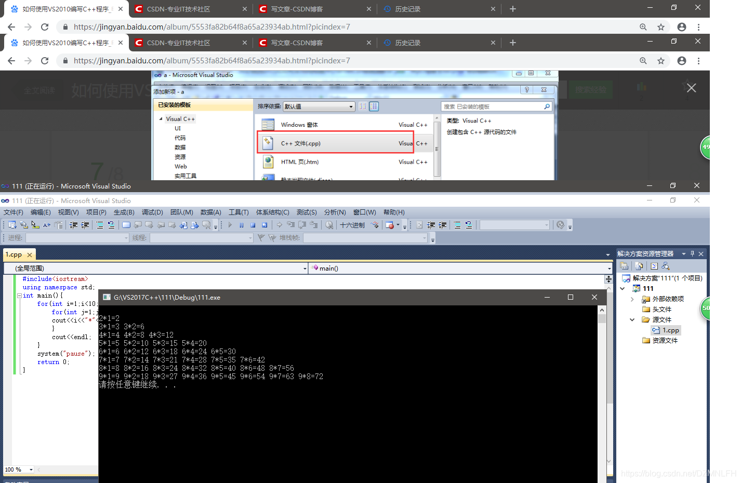Collapse the 源文件 folder
Screen dimensions: 741x483
pyautogui.click(x=632, y=319)
